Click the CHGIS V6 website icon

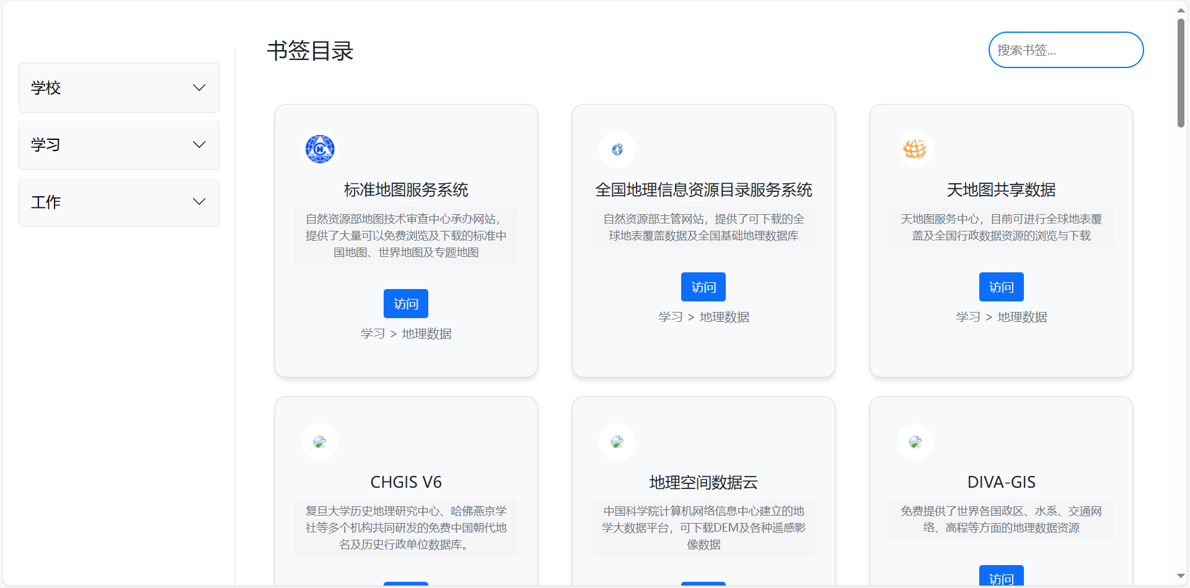[x=320, y=441]
